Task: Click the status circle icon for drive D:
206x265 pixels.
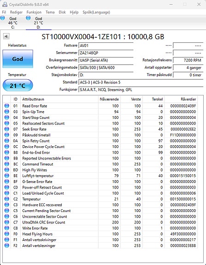Action: click(x=28, y=18)
